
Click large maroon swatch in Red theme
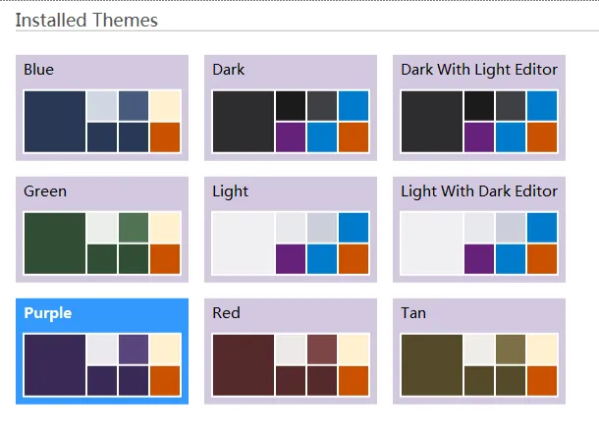(x=243, y=365)
